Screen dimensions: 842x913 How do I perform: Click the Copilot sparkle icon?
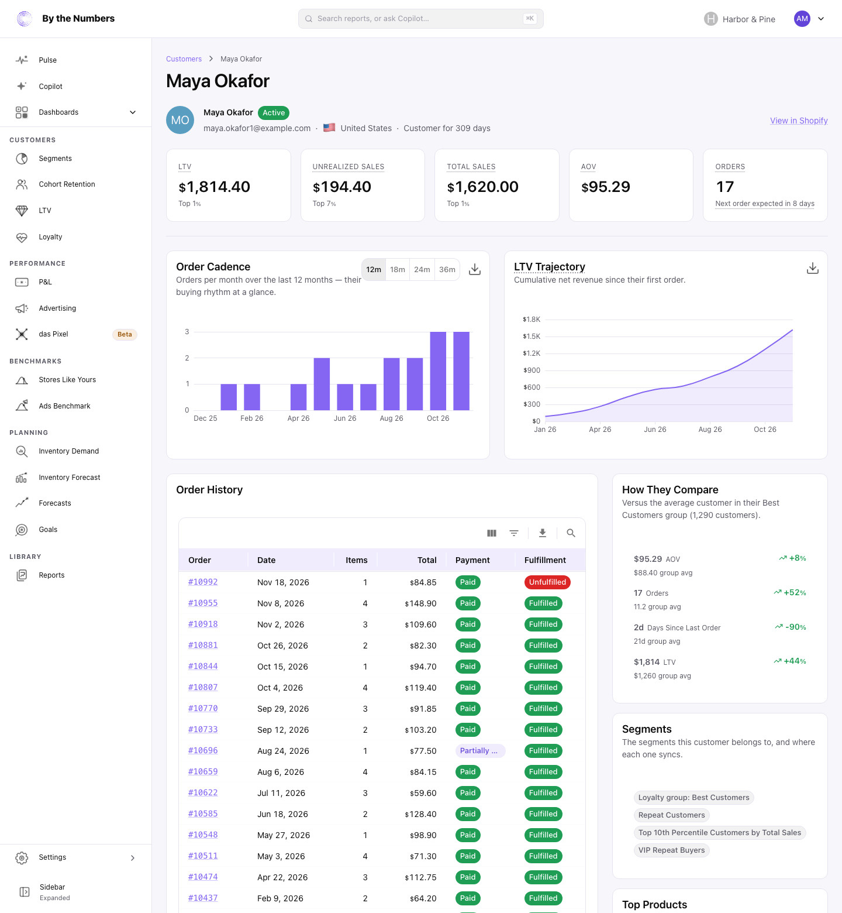(x=22, y=86)
